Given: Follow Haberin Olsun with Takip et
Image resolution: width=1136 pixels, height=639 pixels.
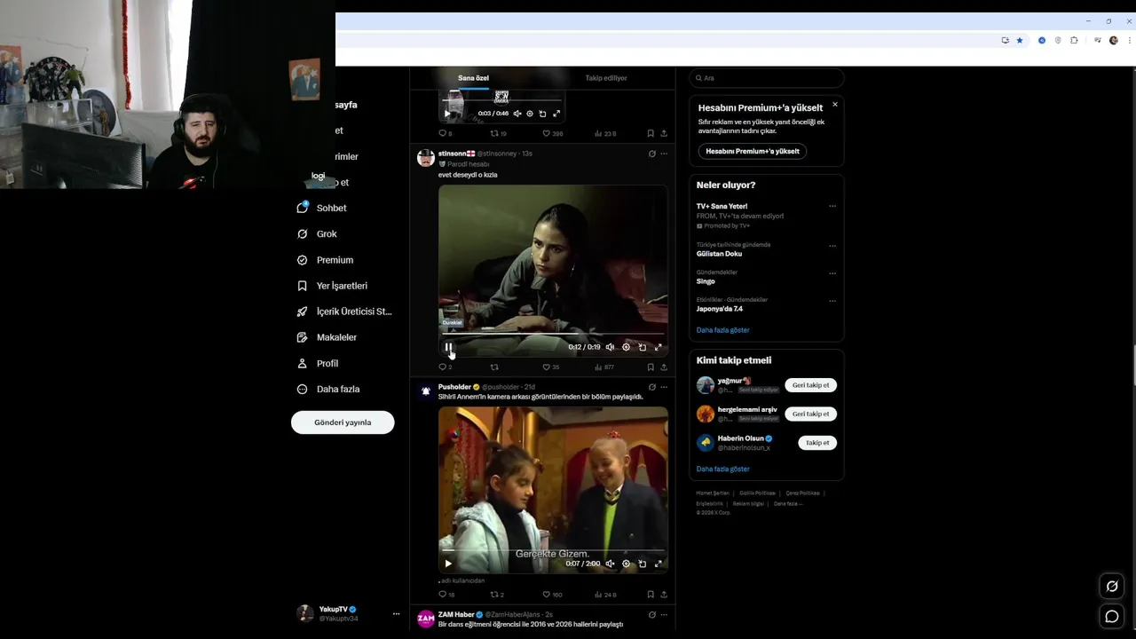Looking at the screenshot, I should tap(817, 442).
